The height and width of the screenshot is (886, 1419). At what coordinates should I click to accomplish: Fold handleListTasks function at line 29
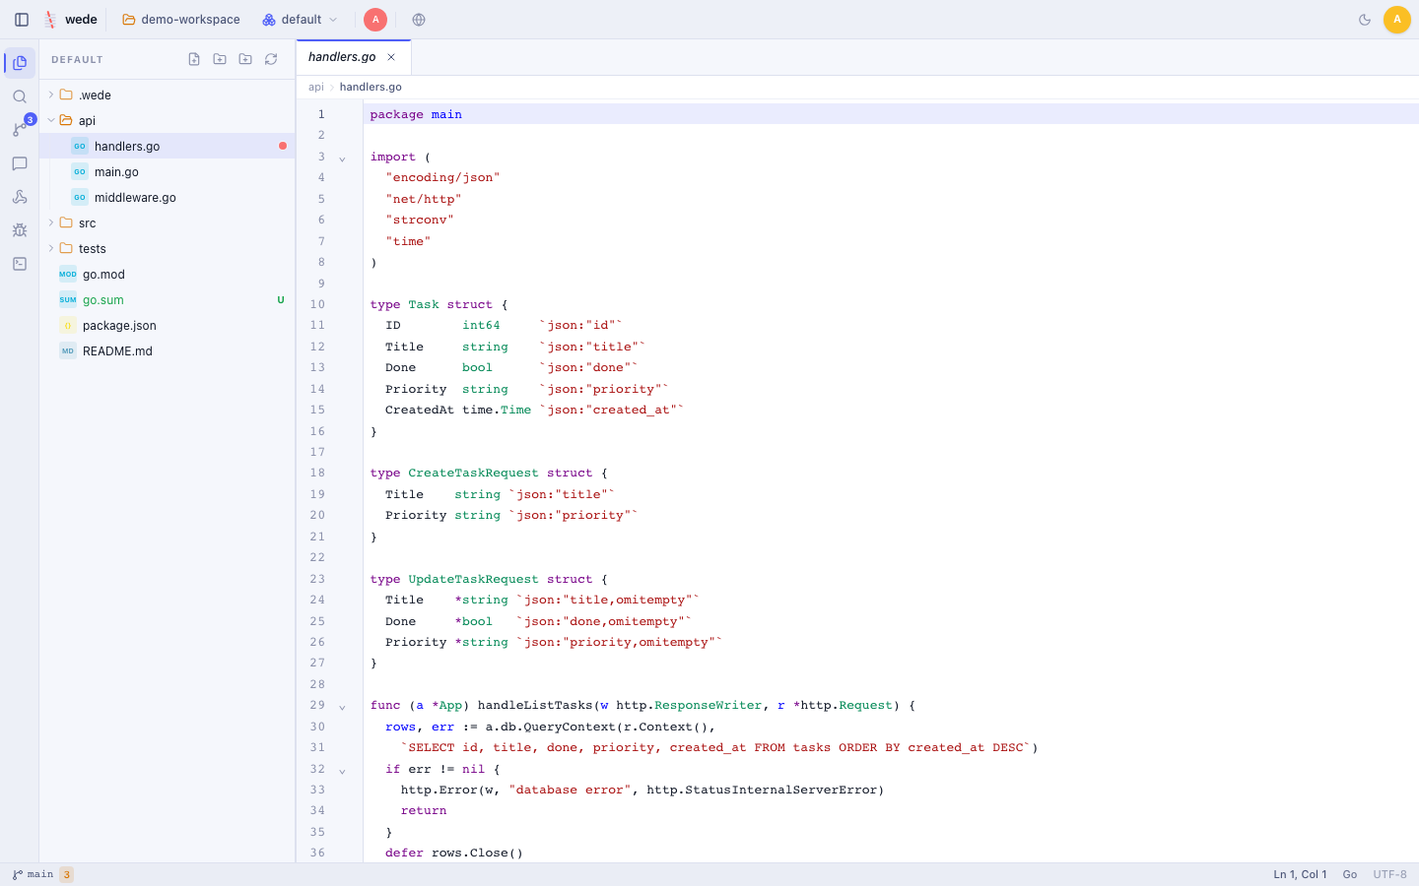point(342,707)
